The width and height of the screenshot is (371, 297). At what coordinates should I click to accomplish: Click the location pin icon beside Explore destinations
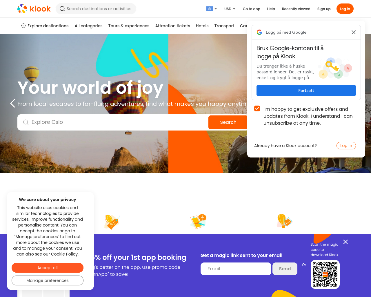click(23, 26)
